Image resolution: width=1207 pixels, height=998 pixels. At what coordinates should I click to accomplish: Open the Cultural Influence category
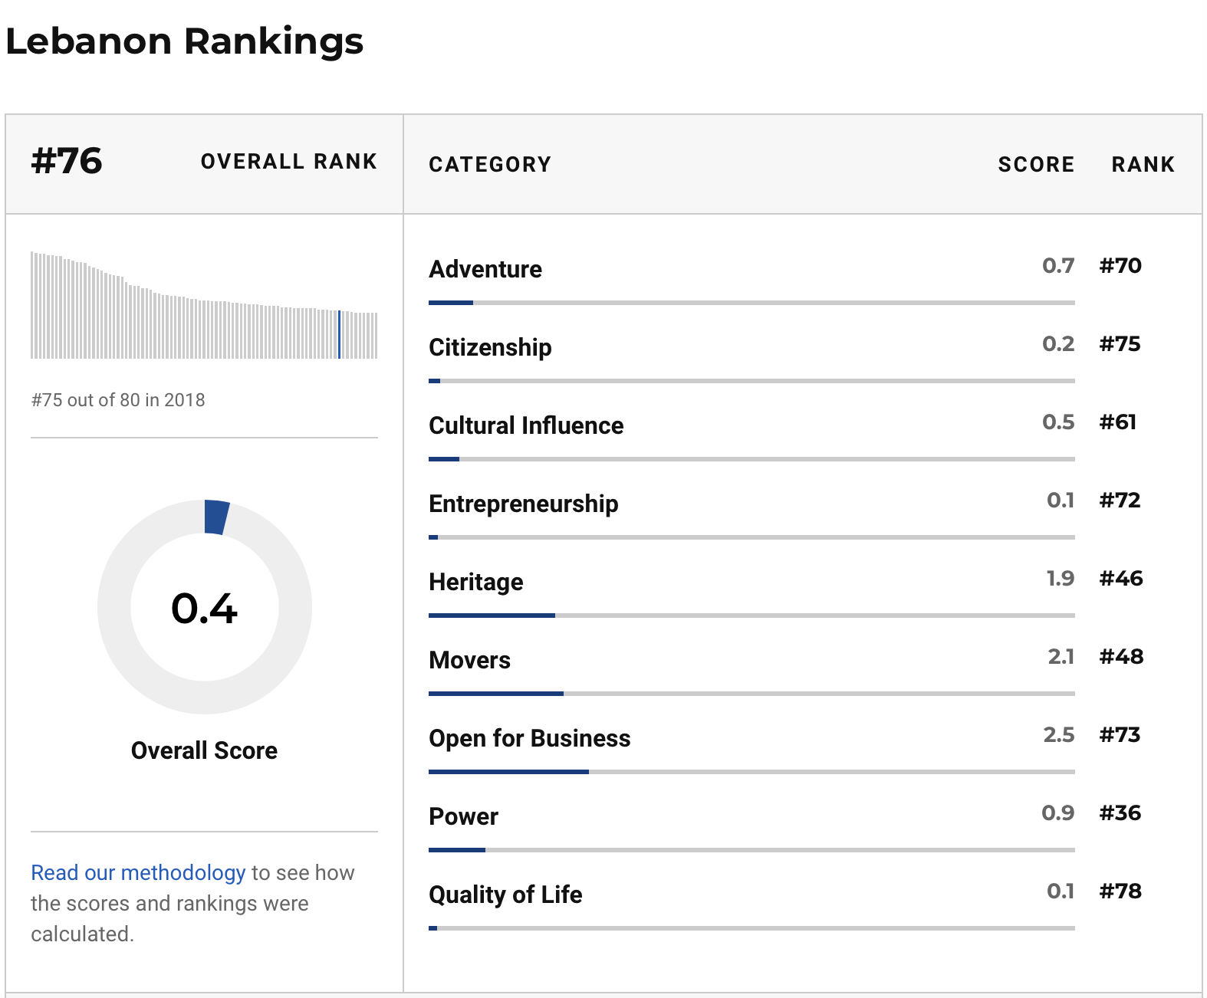526,426
